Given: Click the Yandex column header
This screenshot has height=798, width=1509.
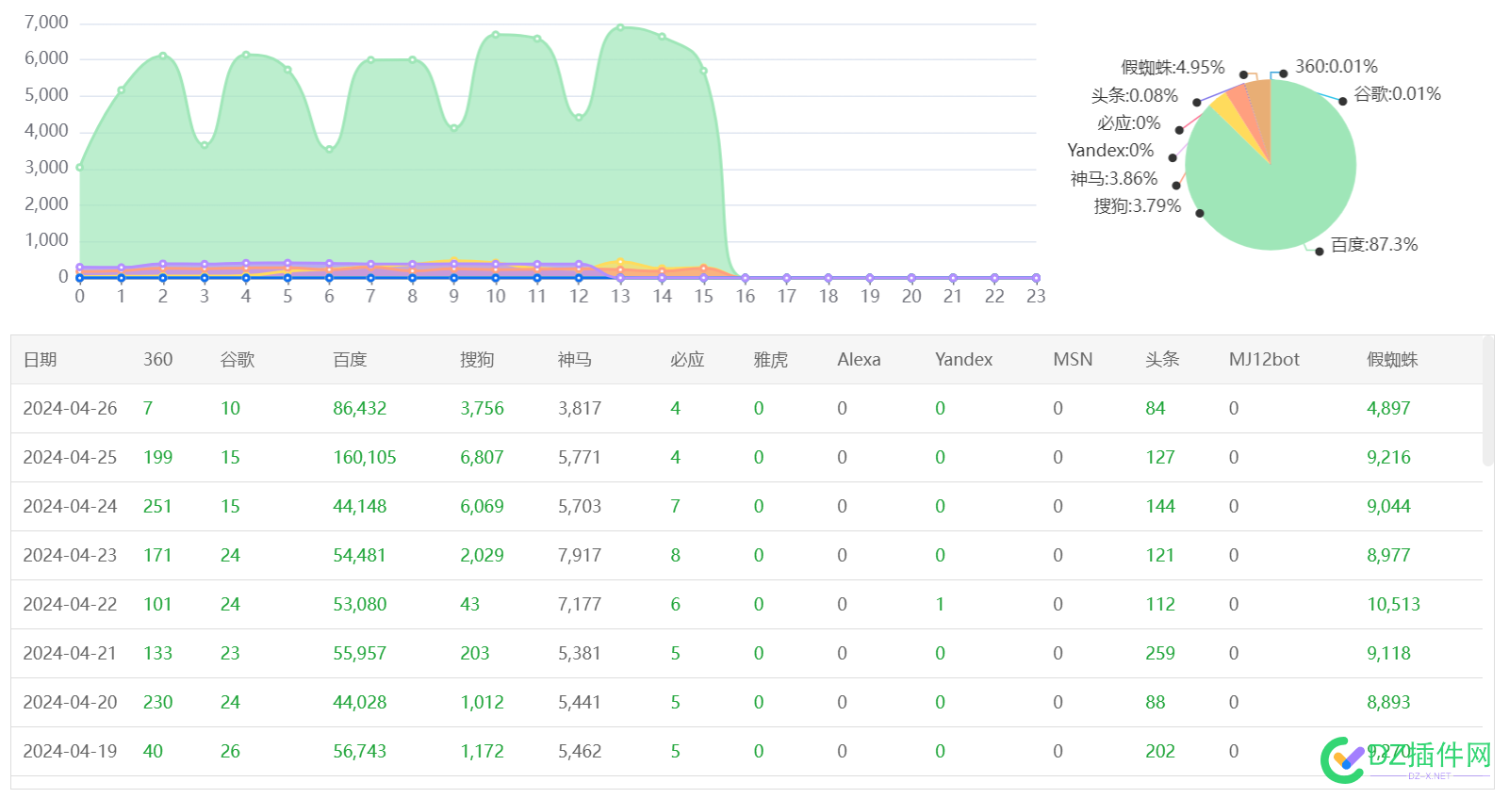Looking at the screenshot, I should pyautogui.click(x=963, y=360).
